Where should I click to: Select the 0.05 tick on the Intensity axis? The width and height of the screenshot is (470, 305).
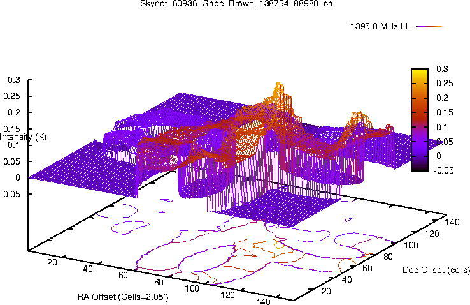(x=11, y=161)
